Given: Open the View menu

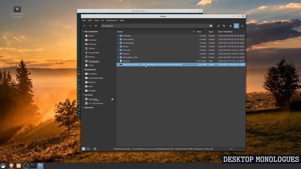Looking at the screenshot, I should coord(96,20).
